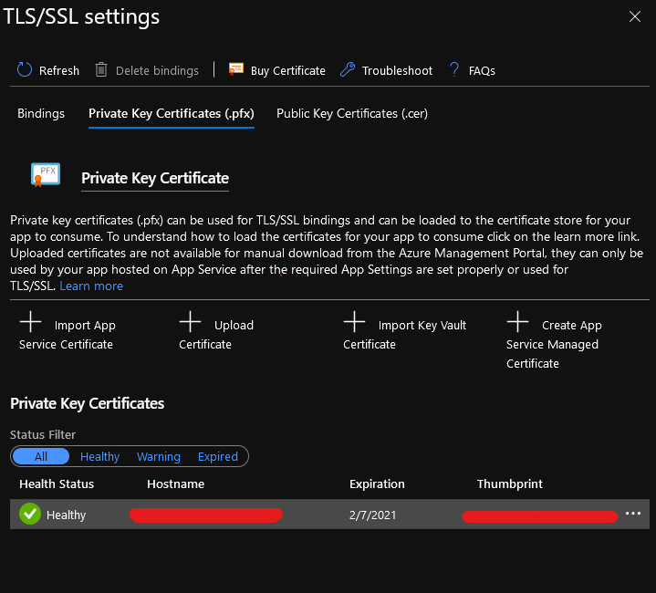Click the 2/7/2021 expiration date
Screen dimensions: 656x593
point(373,515)
